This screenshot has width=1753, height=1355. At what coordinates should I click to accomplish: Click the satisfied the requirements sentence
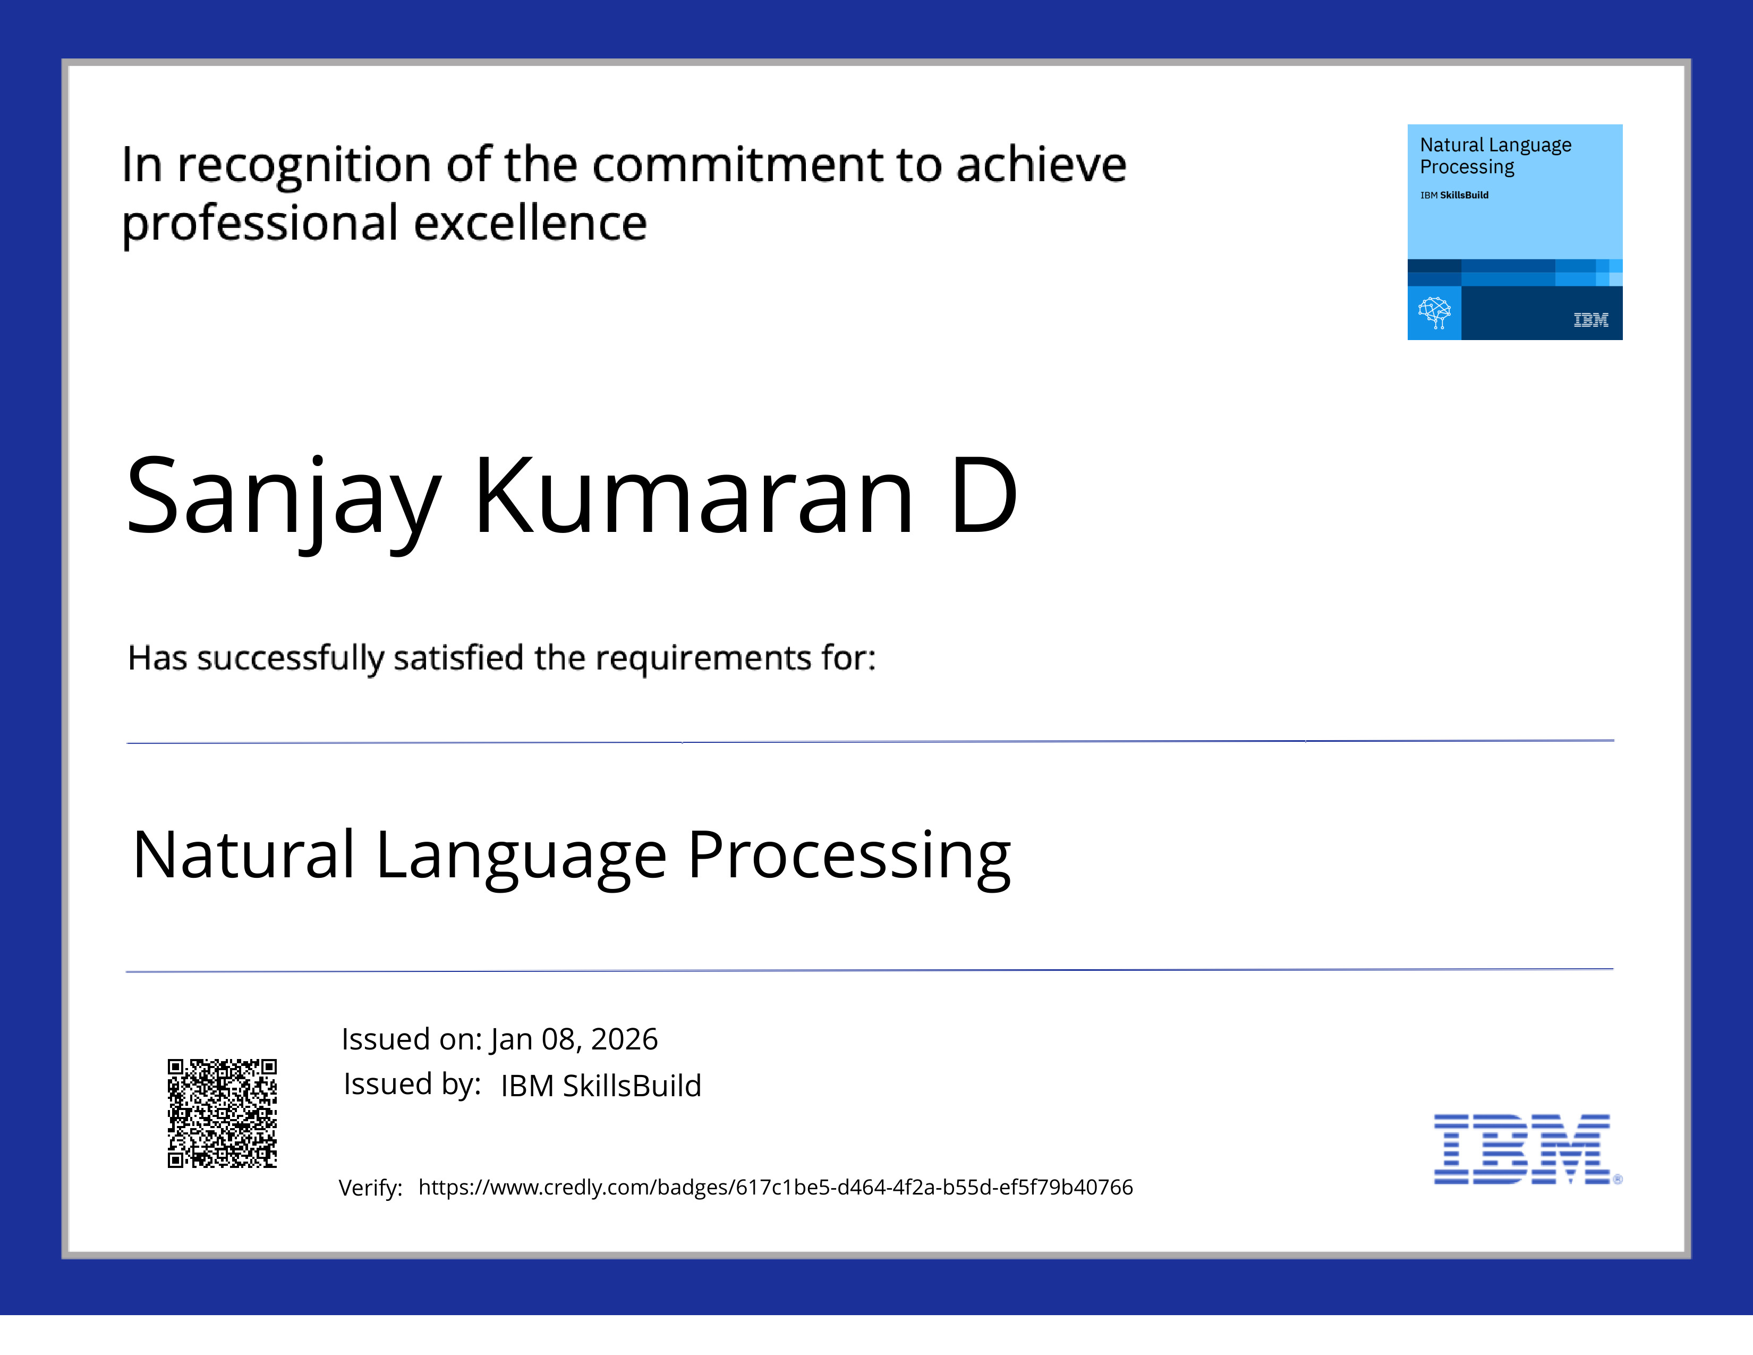(501, 658)
